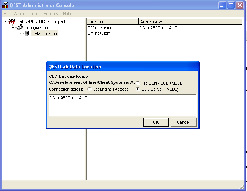The height and width of the screenshot is (191, 247).
Task: Click the Data Location database icon
Action: tap(26, 33)
